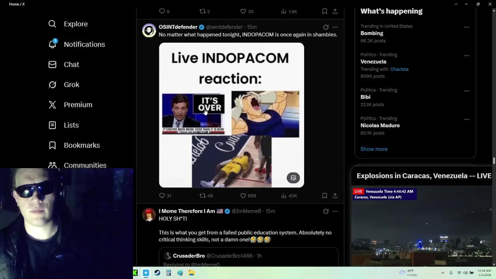Click the page vertical scrollbar thumb

coord(494,161)
